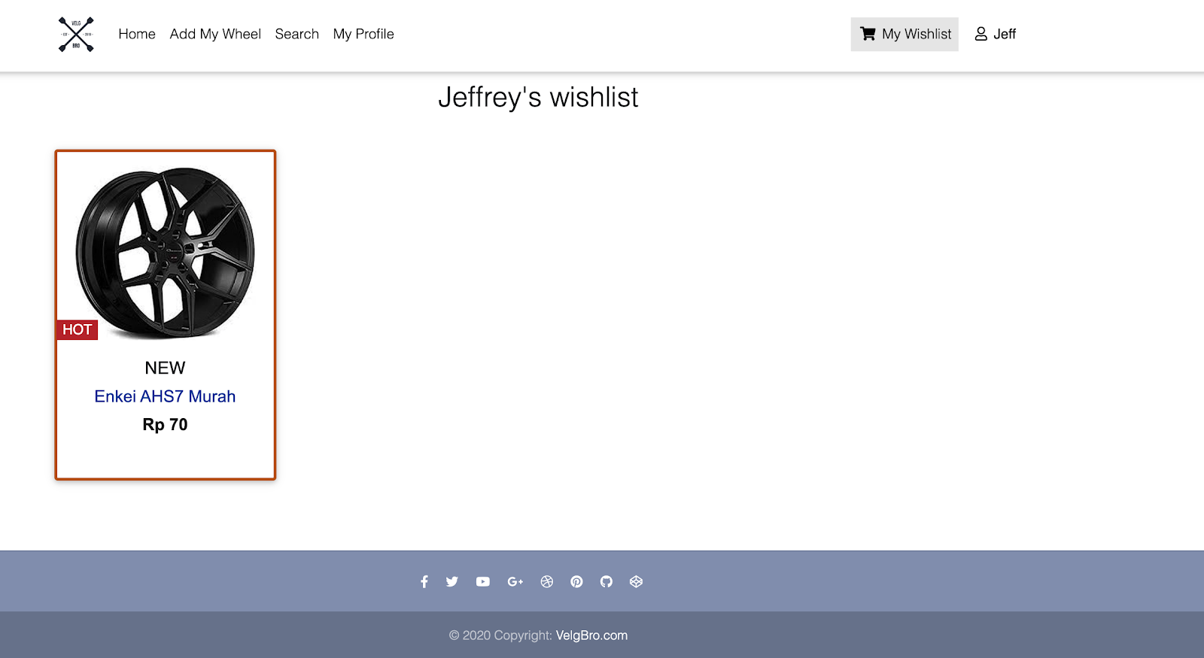
Task: Follow the VelgBro.com footer link
Action: [591, 635]
